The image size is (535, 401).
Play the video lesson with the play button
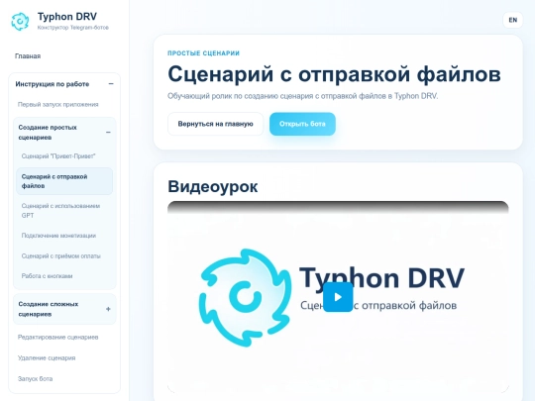338,297
